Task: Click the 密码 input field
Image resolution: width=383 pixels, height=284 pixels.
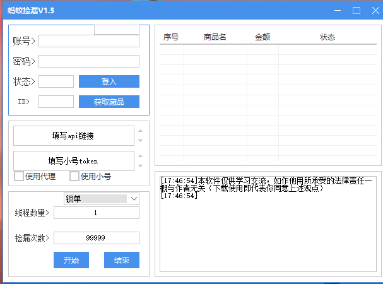Action: (x=89, y=61)
